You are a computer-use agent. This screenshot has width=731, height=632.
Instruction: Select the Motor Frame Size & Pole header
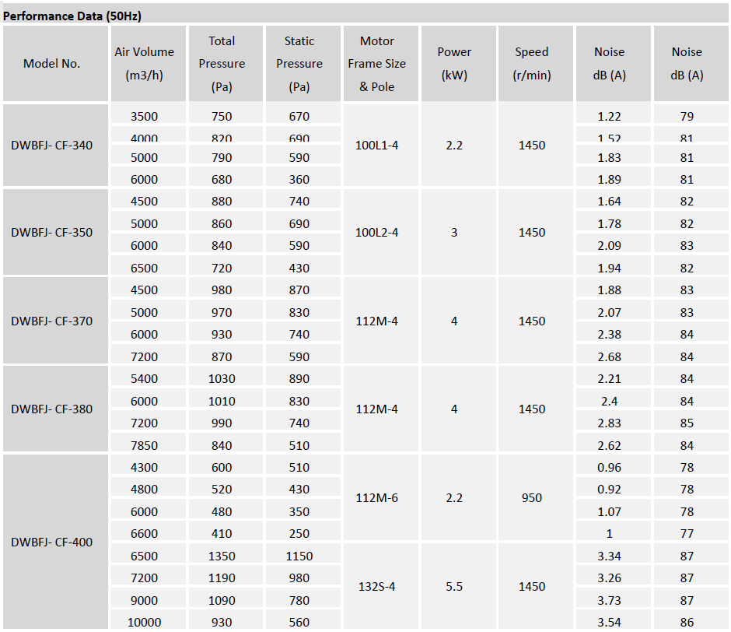tap(376, 64)
